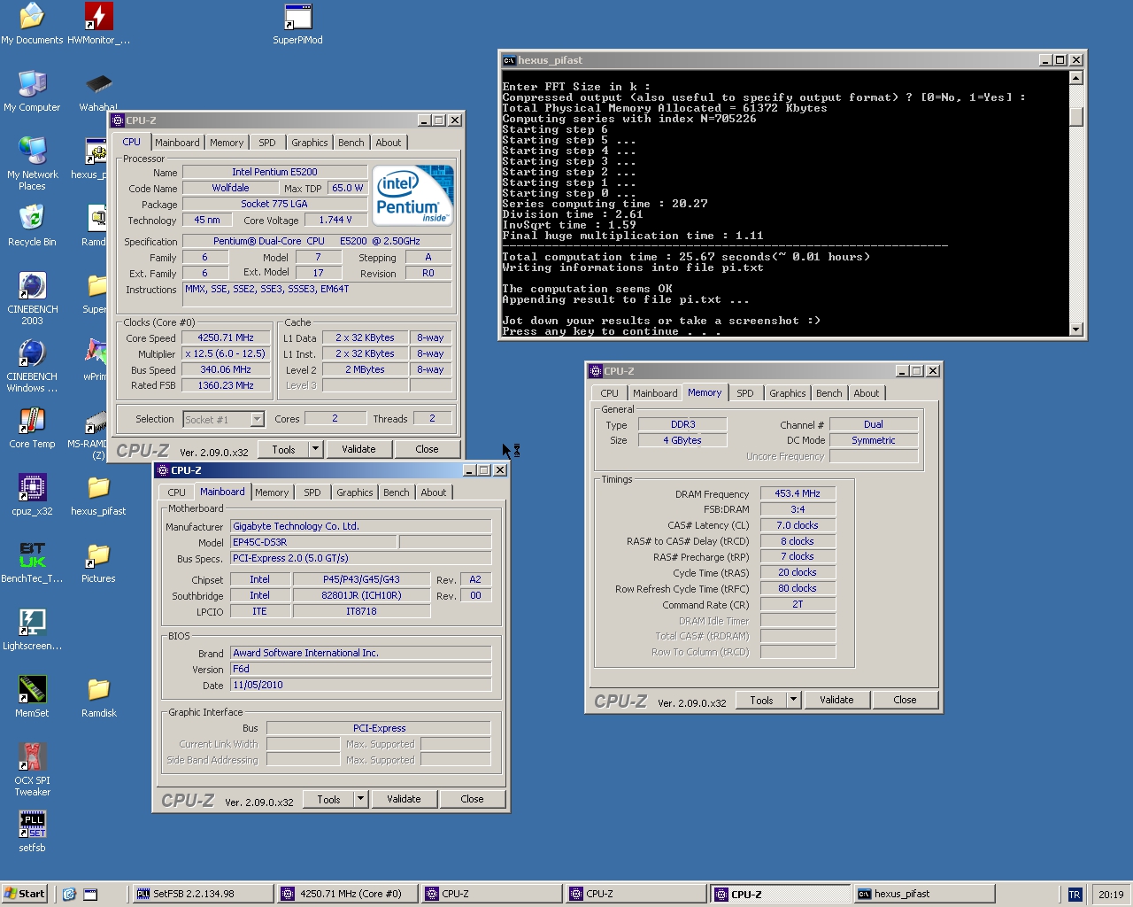Select CPU tab in Memory window
The width and height of the screenshot is (1133, 907).
point(610,393)
